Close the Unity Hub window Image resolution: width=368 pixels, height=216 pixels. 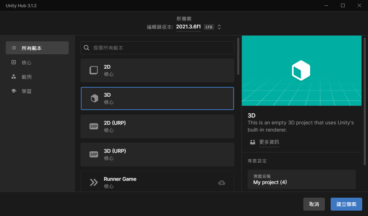coord(359,5)
